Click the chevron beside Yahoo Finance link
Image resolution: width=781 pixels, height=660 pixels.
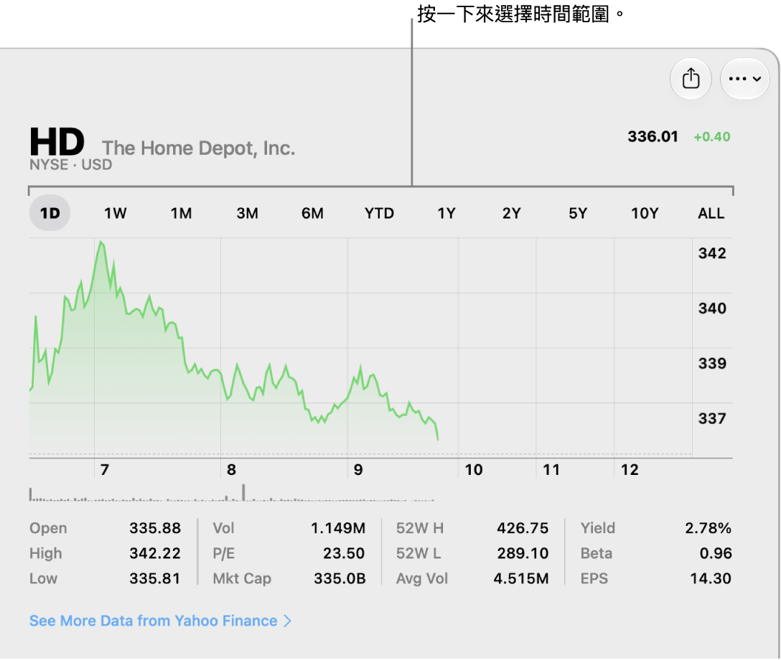tap(287, 621)
